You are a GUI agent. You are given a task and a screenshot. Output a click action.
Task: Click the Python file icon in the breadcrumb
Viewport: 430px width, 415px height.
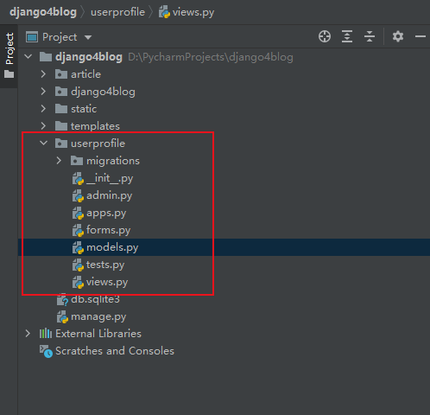(x=164, y=12)
